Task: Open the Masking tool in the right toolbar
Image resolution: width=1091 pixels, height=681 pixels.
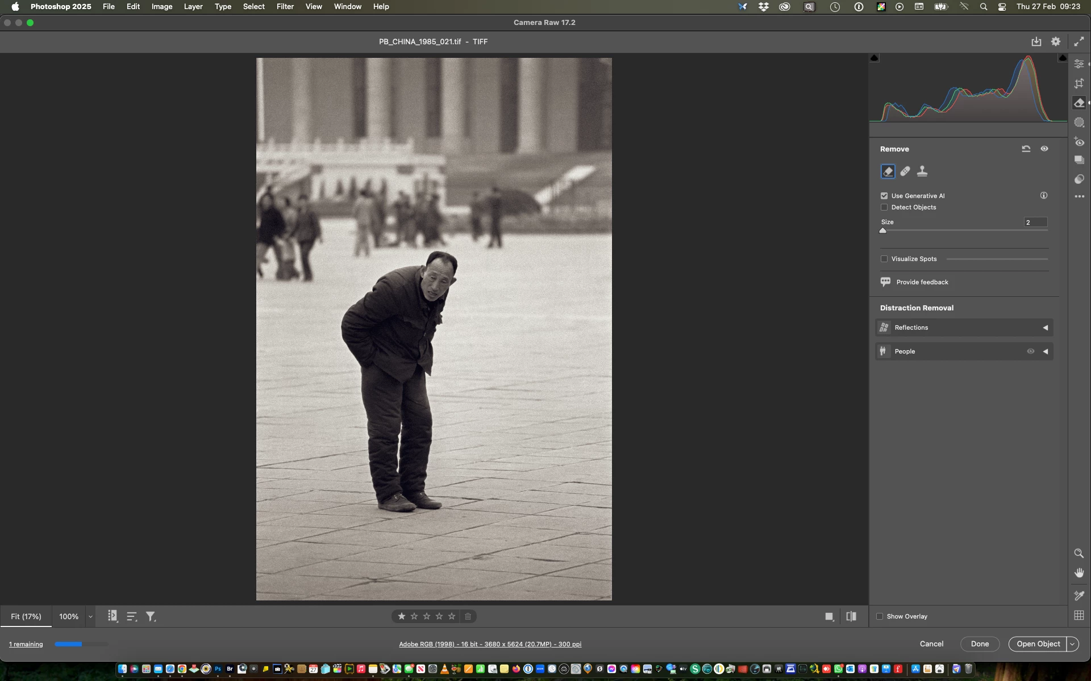Action: click(x=1079, y=122)
